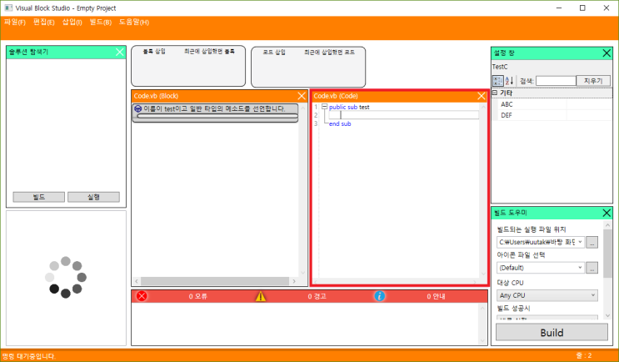Close the Code.vb (Code) panel
This screenshot has width=619, height=362.
tap(482, 96)
